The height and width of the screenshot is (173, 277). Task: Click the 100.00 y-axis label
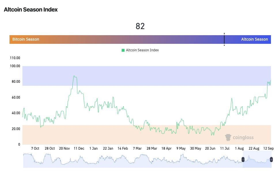[15, 66]
